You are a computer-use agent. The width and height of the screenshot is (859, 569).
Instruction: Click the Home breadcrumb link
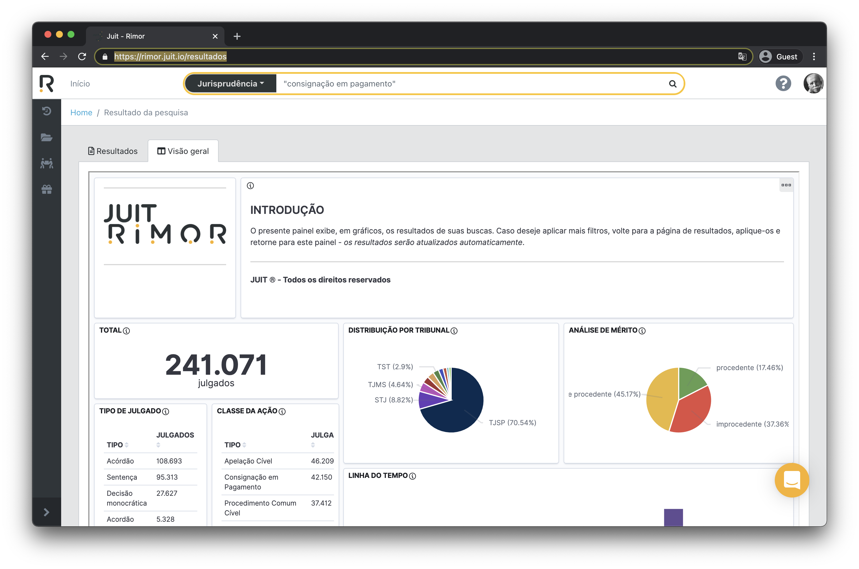(x=81, y=112)
